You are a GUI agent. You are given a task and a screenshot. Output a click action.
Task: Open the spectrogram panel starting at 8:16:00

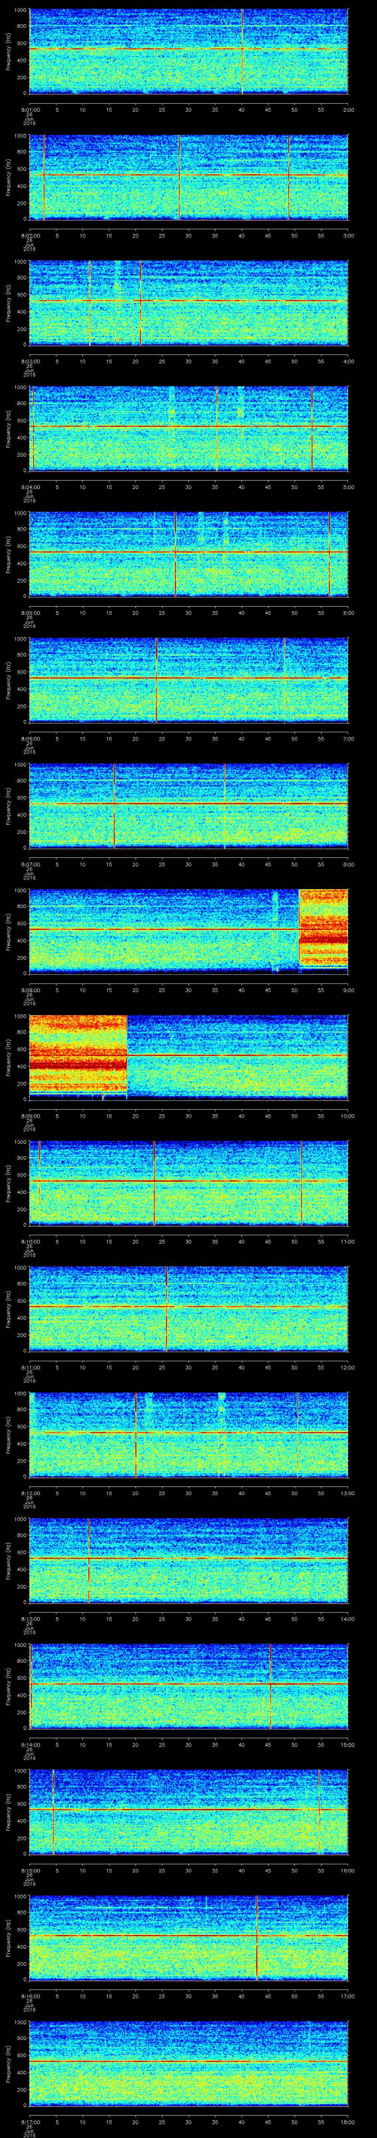[x=189, y=1938]
